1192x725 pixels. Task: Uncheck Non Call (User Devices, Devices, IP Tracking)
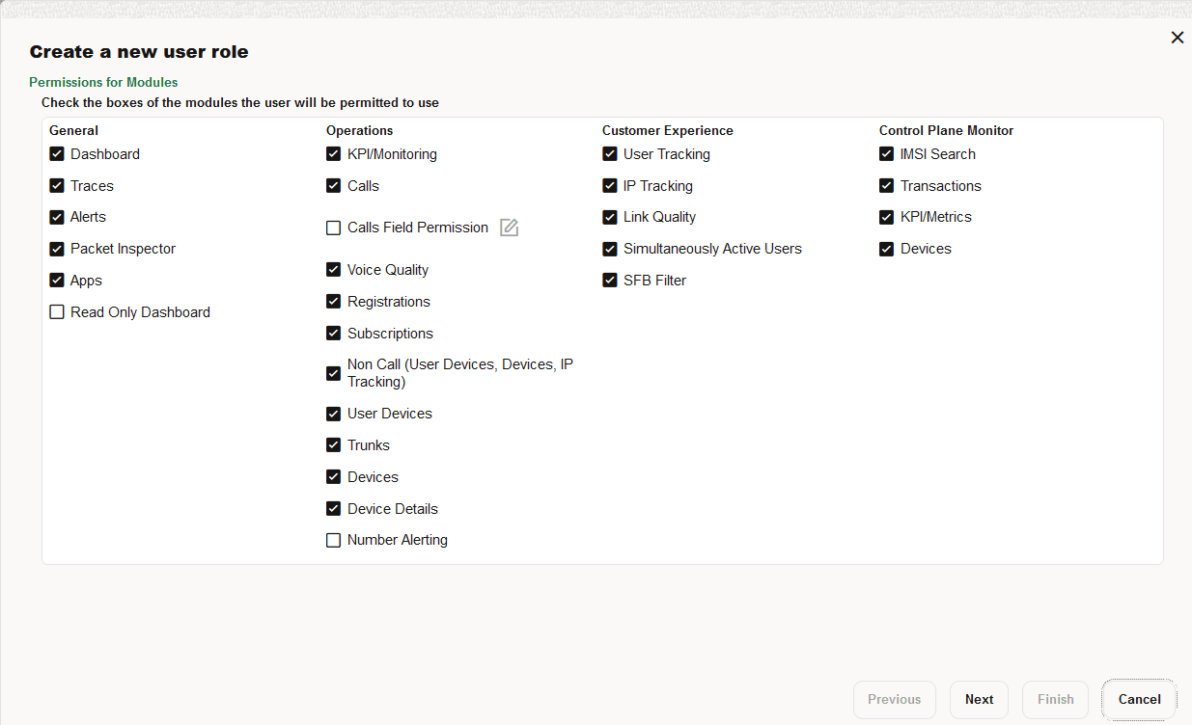coord(333,373)
